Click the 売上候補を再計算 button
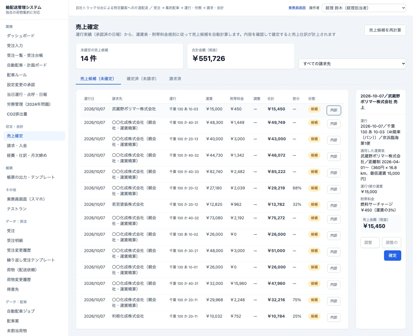The width and height of the screenshot is (413, 336). pyautogui.click(x=385, y=30)
